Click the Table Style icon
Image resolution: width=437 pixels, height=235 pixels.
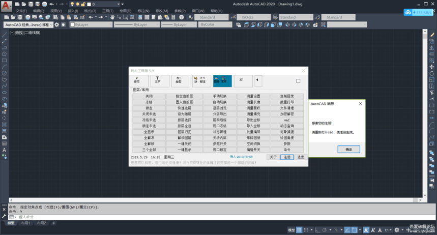click(x=275, y=17)
